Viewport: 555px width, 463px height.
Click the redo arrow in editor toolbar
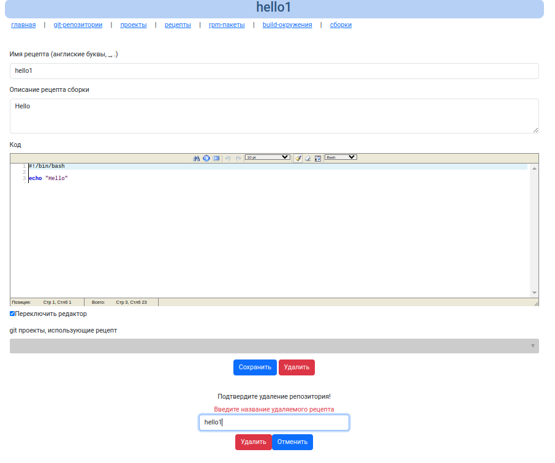pos(238,158)
